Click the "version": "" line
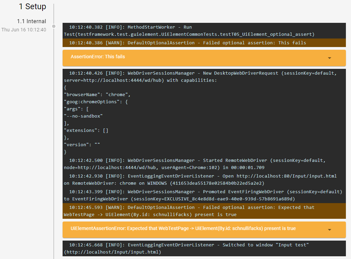Screen dimensions: 351x259 click(82, 145)
